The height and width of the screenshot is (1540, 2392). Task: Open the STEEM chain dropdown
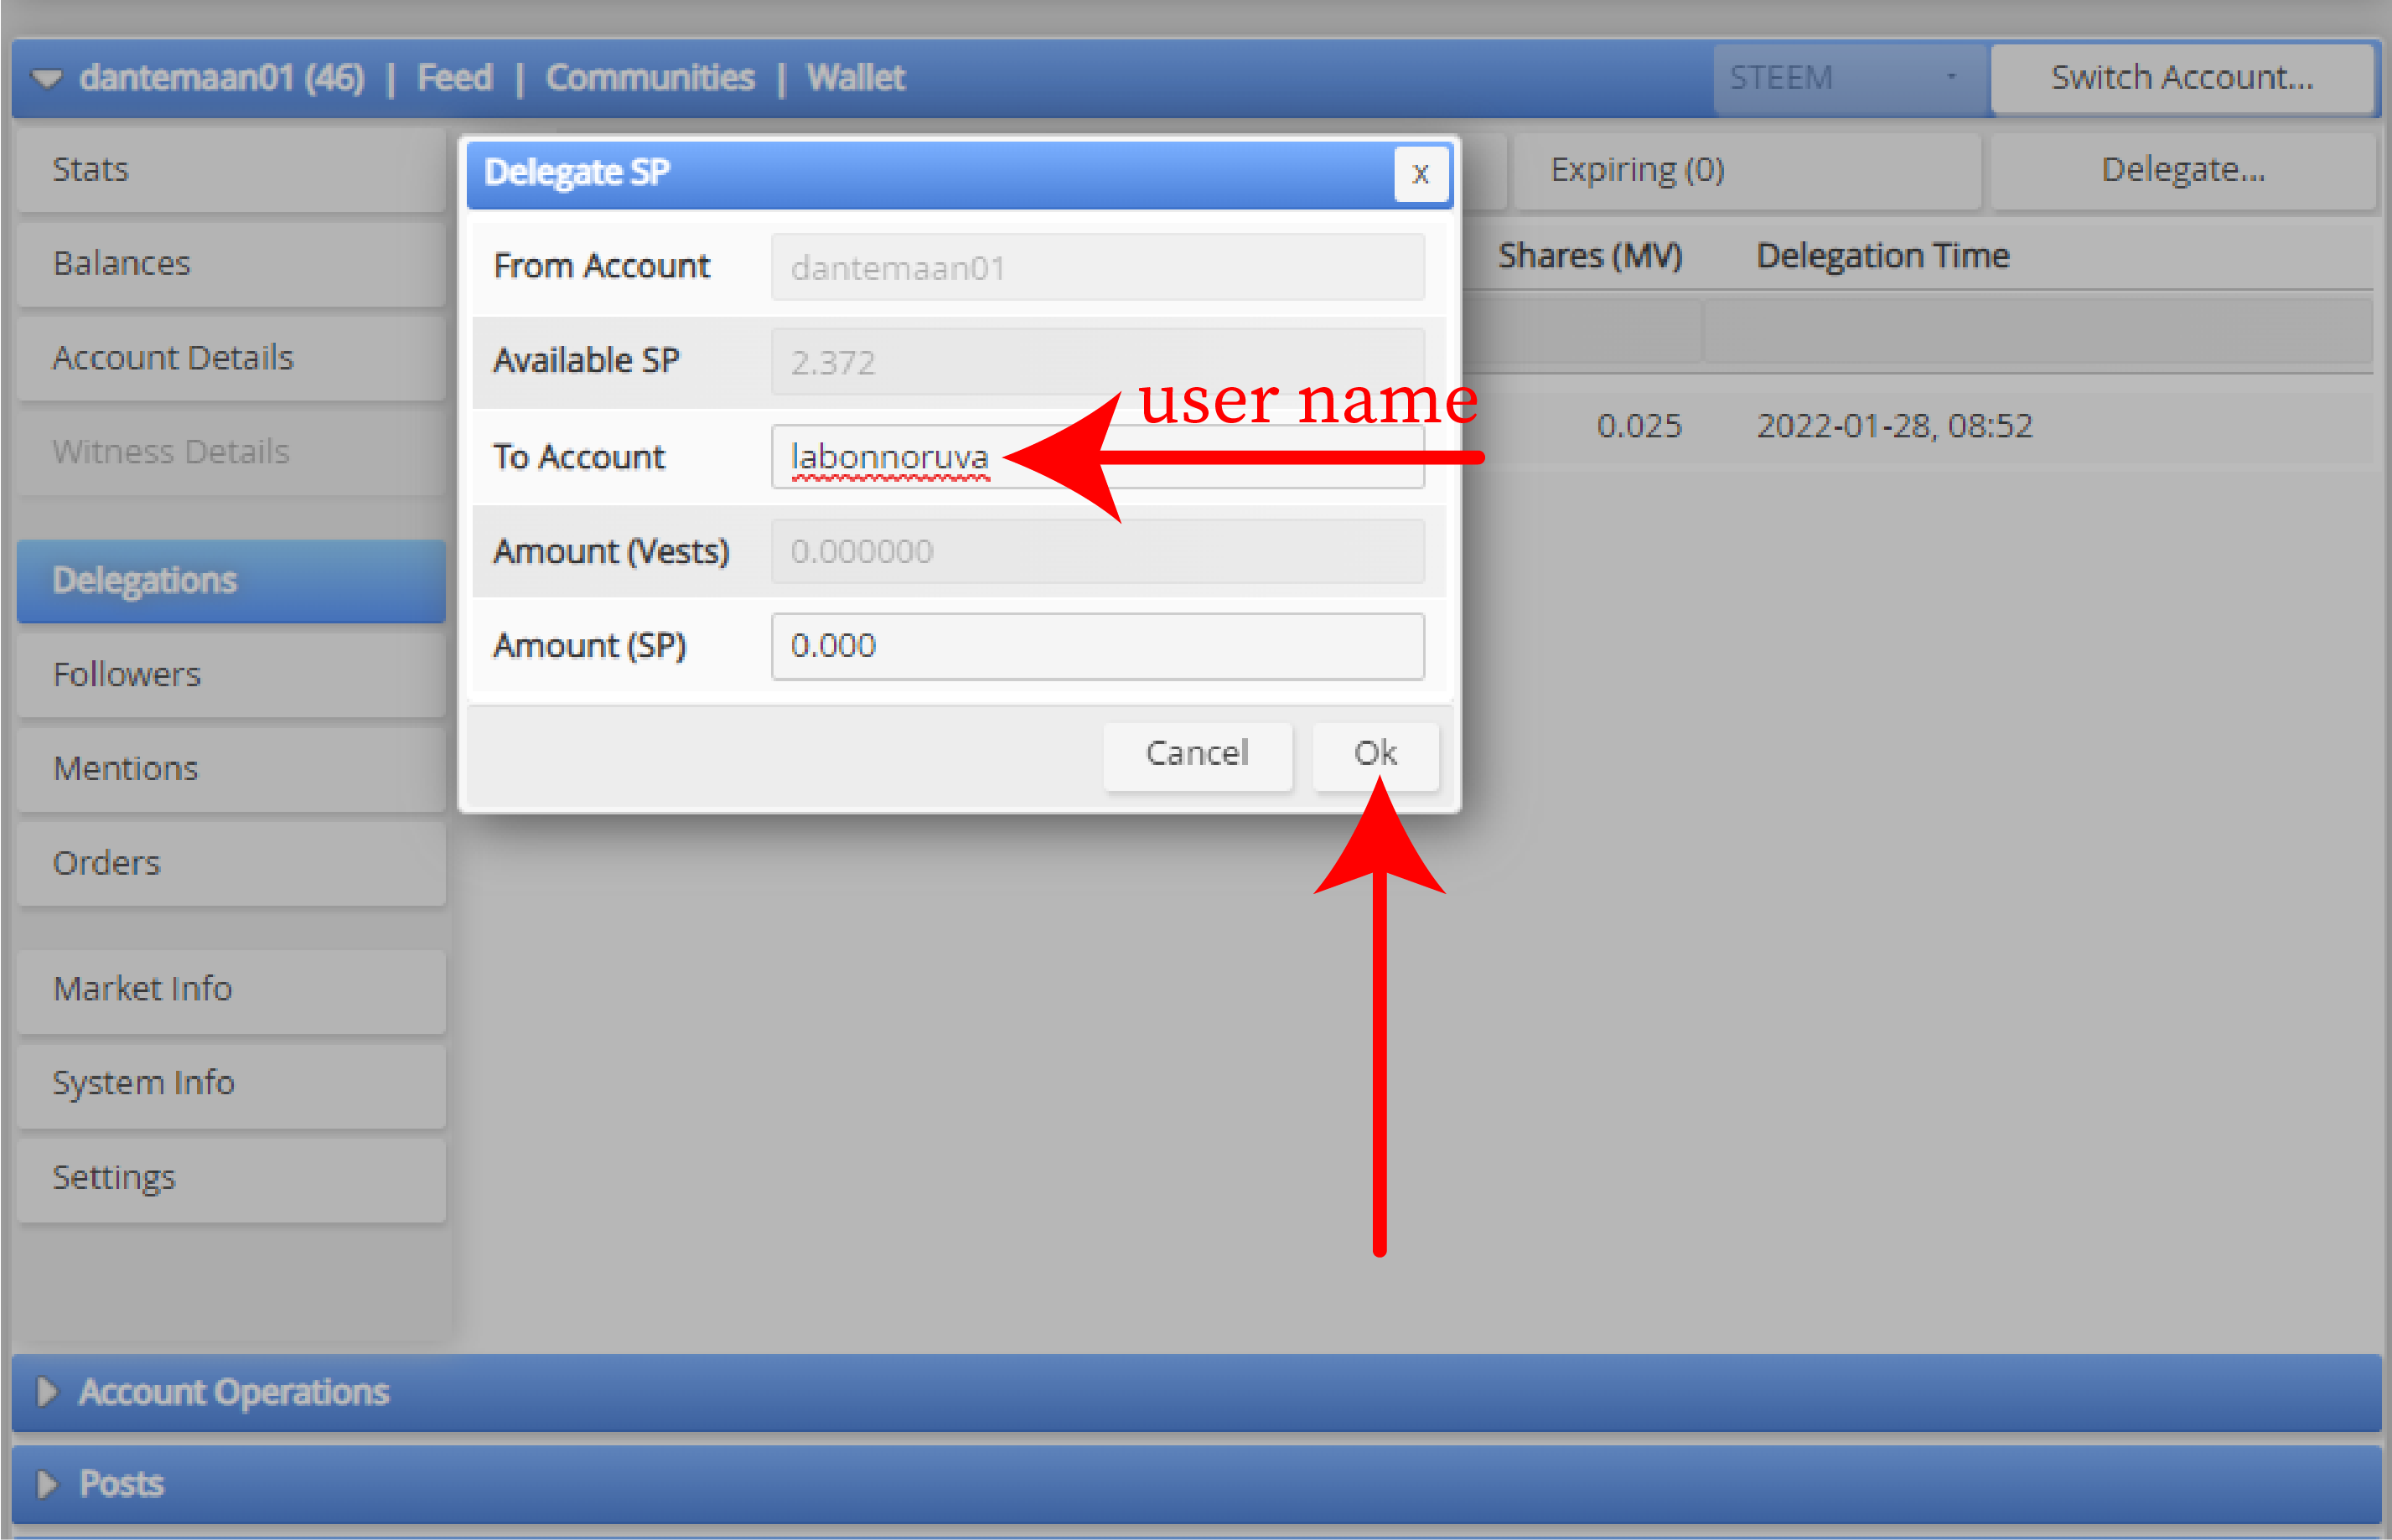(x=1849, y=78)
